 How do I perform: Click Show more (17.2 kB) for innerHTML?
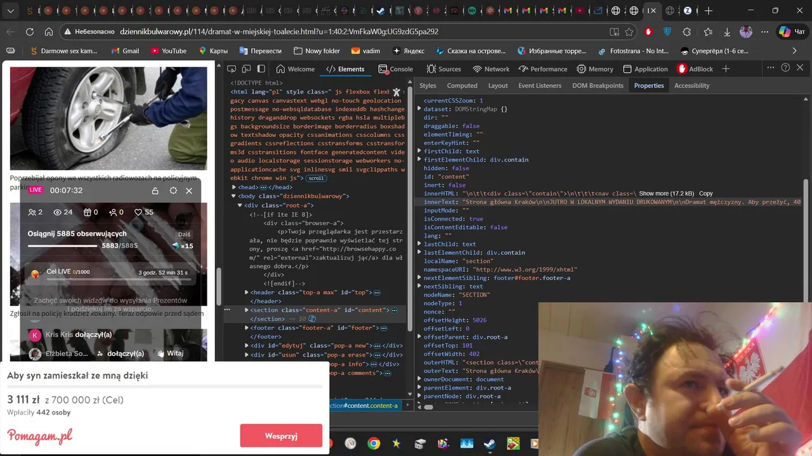click(x=666, y=193)
